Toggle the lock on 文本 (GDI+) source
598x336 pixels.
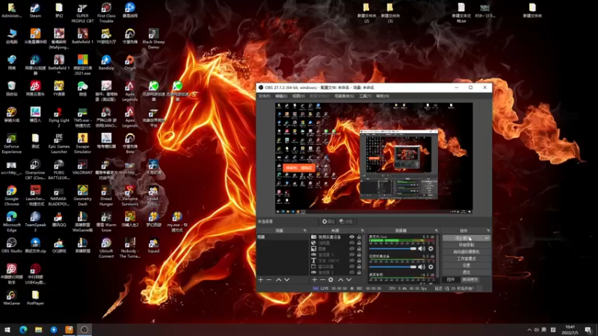(x=359, y=261)
